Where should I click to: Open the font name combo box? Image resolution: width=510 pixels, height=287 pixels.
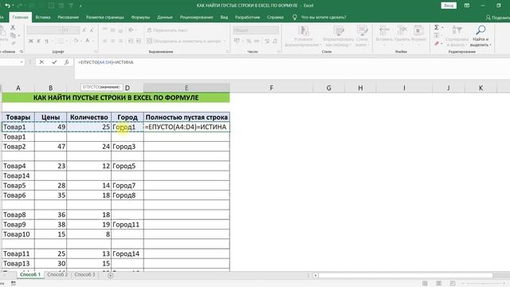click(x=45, y=30)
